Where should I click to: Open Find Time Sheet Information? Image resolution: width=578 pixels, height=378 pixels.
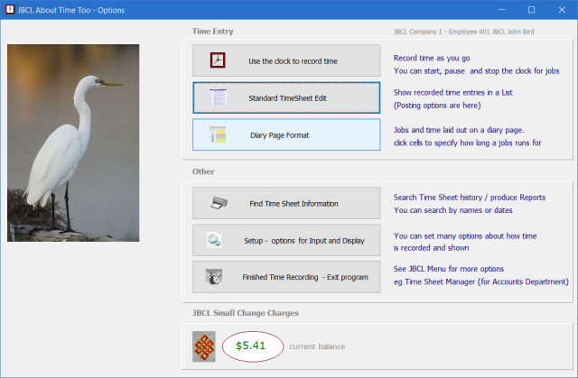click(286, 203)
